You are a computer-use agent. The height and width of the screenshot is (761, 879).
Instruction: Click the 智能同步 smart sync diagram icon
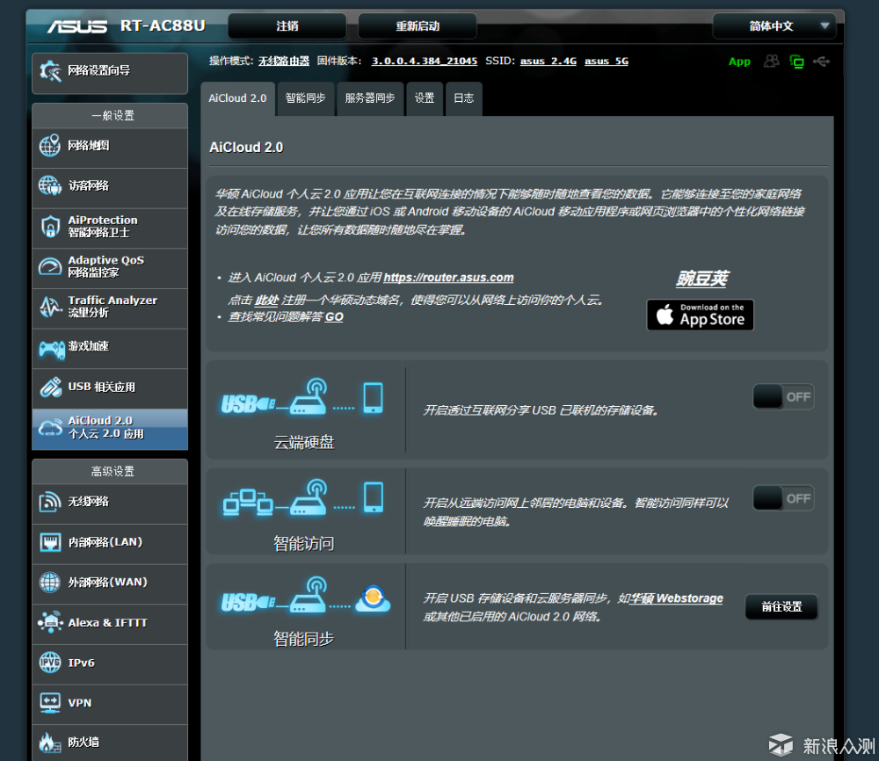pos(304,596)
